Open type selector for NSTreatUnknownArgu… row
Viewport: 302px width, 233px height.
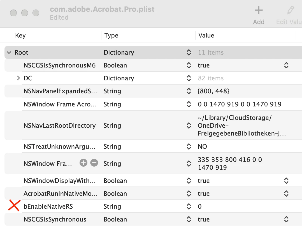189,146
